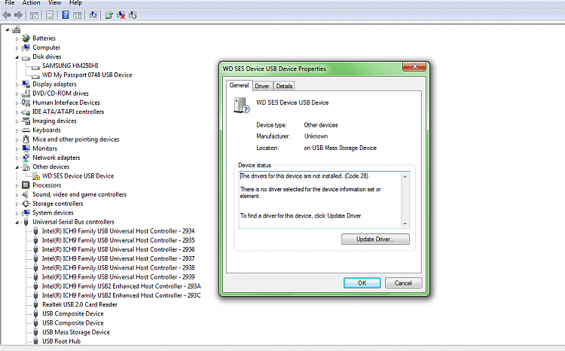Image resolution: width=565 pixels, height=351 pixels.
Task: Select WD SES Device USB Device in tree
Action: [x=78, y=175]
